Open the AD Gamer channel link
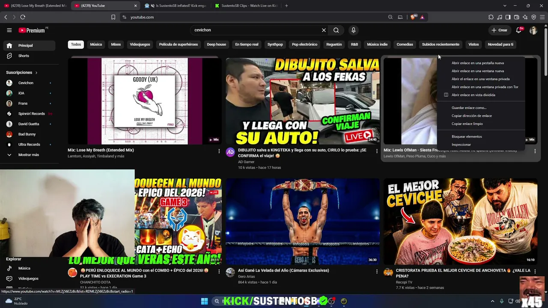The height and width of the screenshot is (308, 548). coord(246,162)
